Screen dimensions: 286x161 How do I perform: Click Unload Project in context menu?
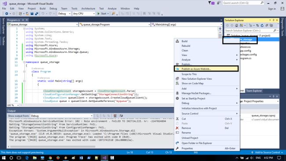[207, 138]
